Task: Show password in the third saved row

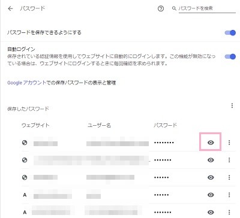Action: [211, 177]
